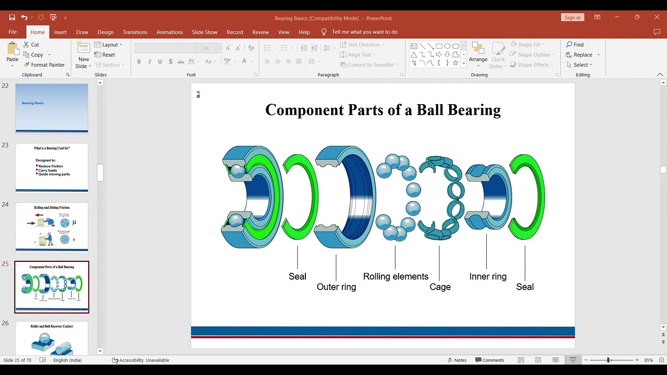
Task: Select Justify paragraph alignment
Action: coord(299,61)
